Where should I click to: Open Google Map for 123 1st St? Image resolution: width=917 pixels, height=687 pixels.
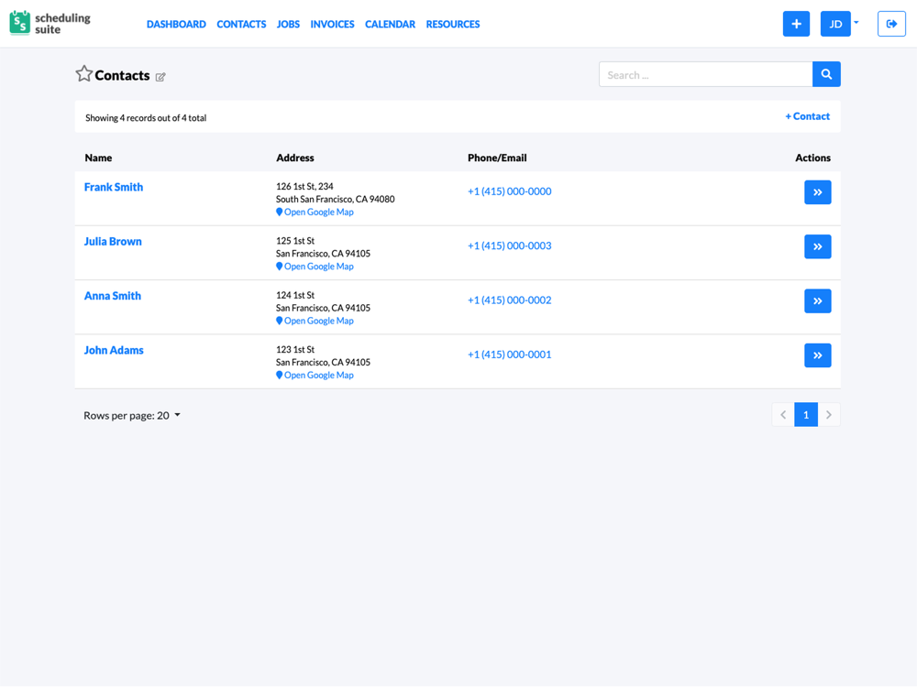pyautogui.click(x=315, y=375)
